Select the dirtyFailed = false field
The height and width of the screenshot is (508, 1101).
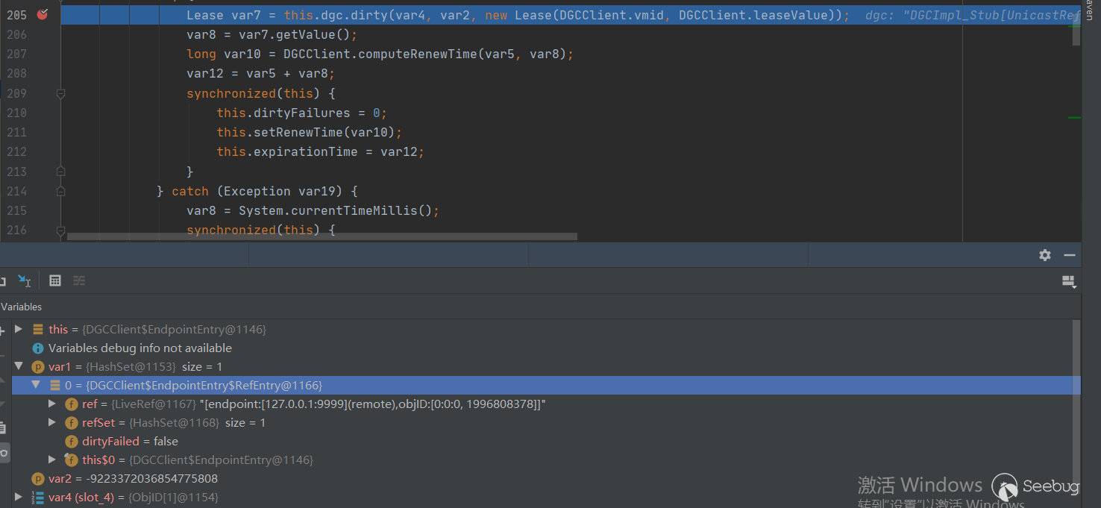pos(542,441)
